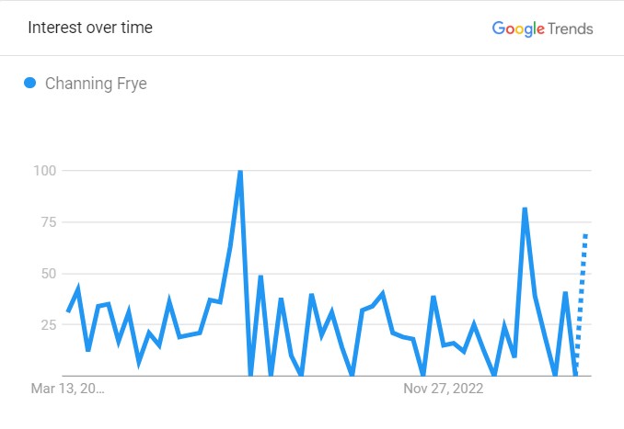The width and height of the screenshot is (624, 429).
Task: Click the zero dip right after tallest spike
Action: coord(250,373)
